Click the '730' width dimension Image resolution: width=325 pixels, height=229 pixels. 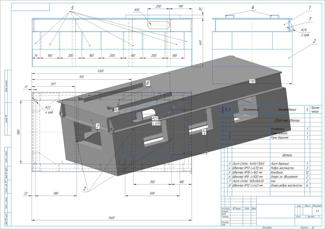click(x=252, y=81)
